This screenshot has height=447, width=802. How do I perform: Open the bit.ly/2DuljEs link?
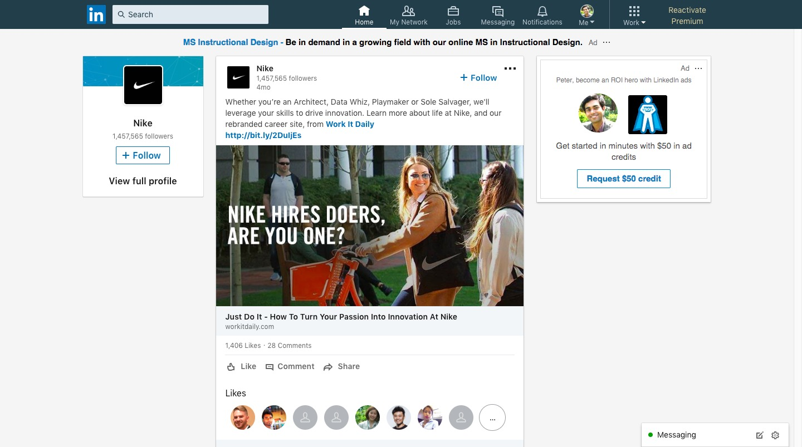coord(263,135)
